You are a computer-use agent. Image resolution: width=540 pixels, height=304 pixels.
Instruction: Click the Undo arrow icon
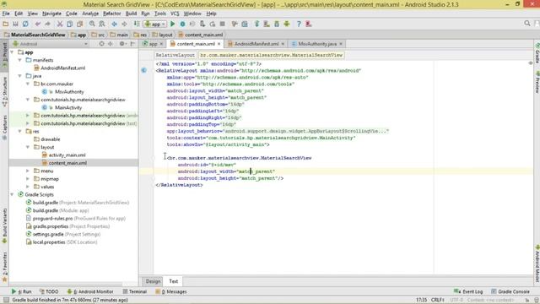[37, 24]
